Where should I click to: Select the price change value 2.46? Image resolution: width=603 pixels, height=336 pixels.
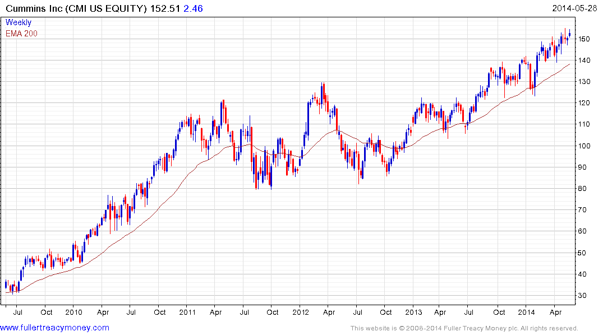[x=193, y=8]
